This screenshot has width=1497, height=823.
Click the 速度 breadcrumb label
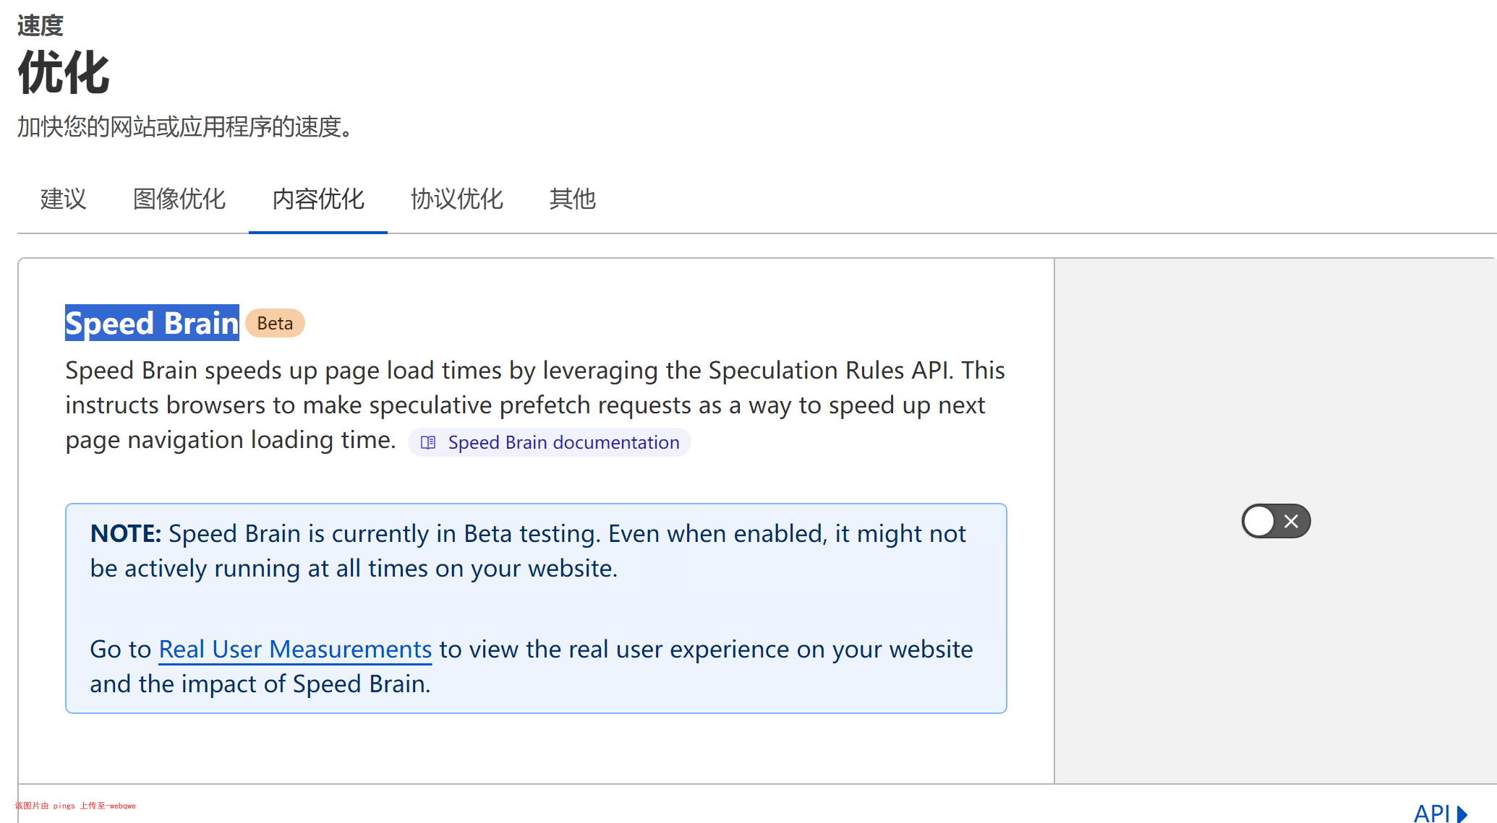click(x=40, y=26)
